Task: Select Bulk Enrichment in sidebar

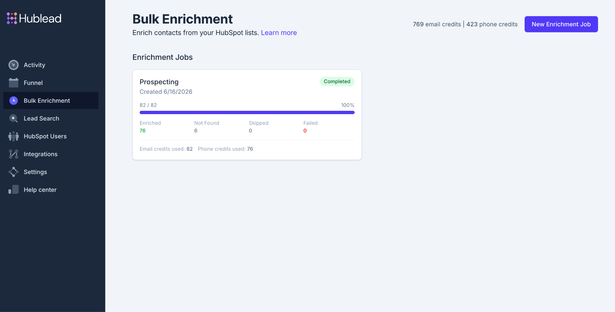Action: (51, 101)
